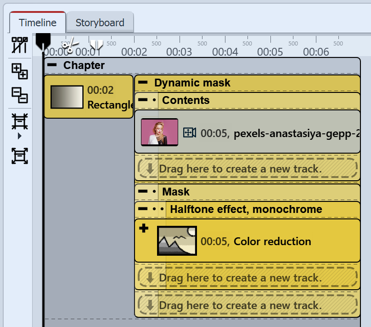371x327 pixels.
Task: Select the Timeline tab
Action: pyautogui.click(x=37, y=22)
